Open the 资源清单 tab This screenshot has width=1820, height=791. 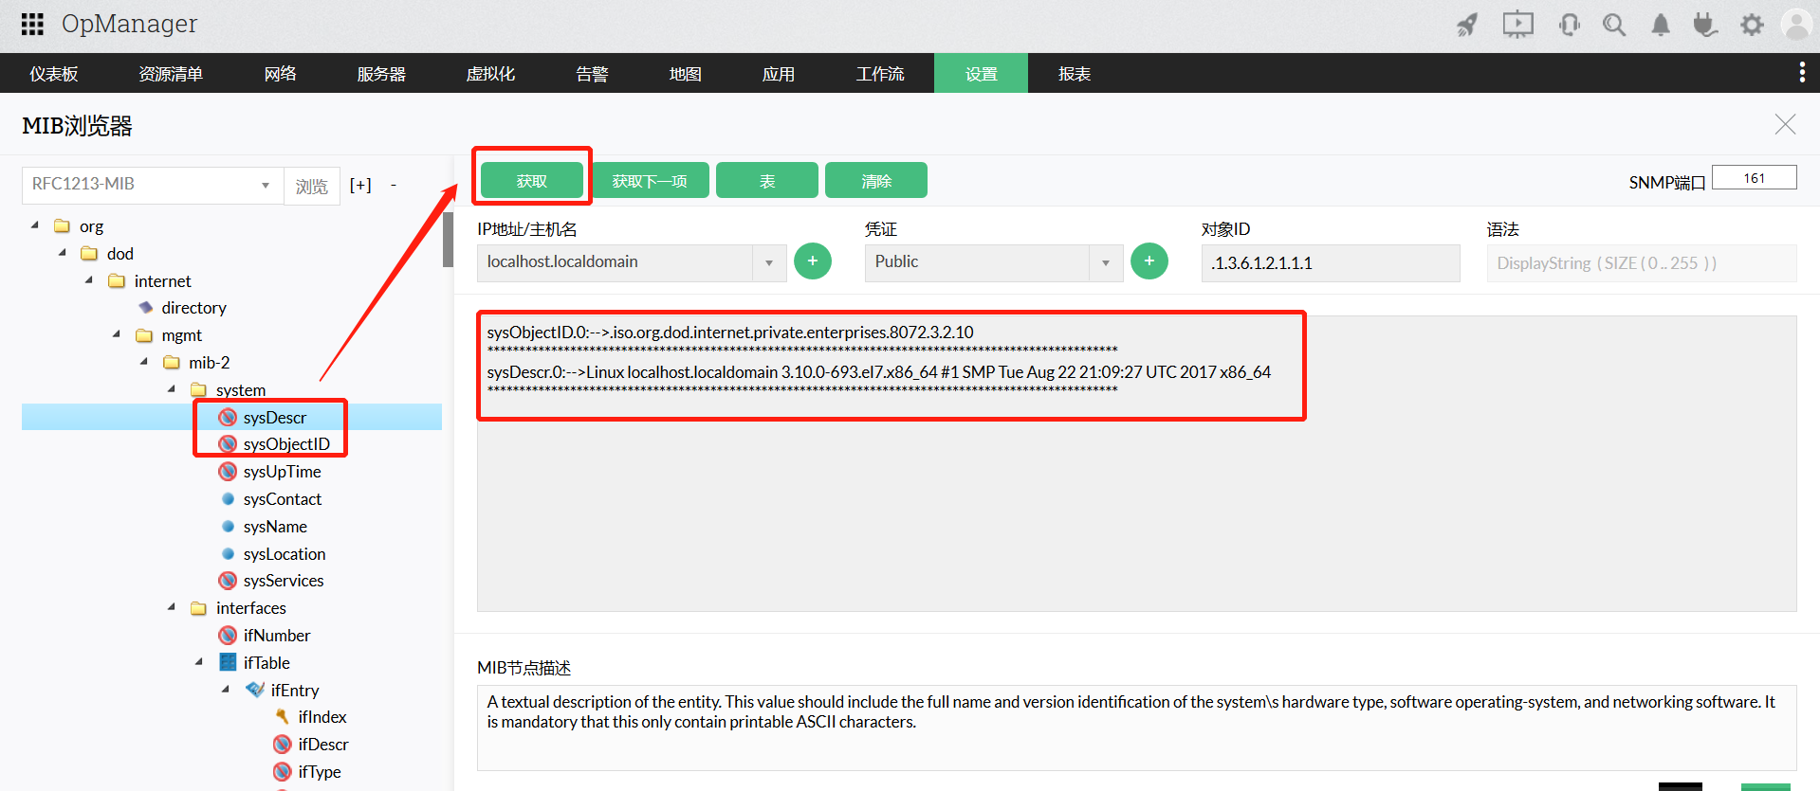(x=171, y=74)
